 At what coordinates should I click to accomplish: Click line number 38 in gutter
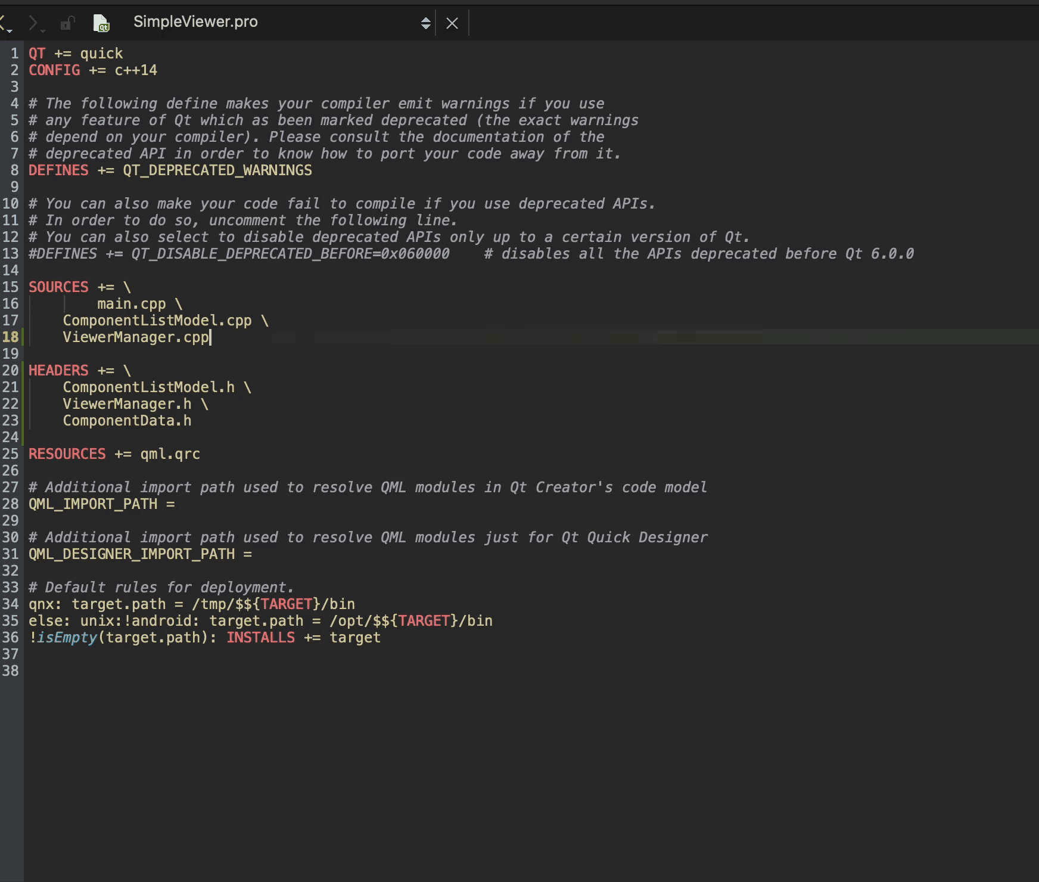click(x=11, y=671)
